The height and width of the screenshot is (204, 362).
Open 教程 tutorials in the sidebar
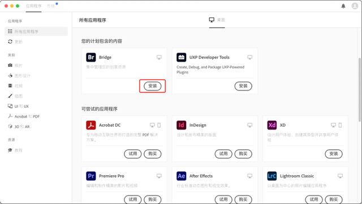pos(15,150)
